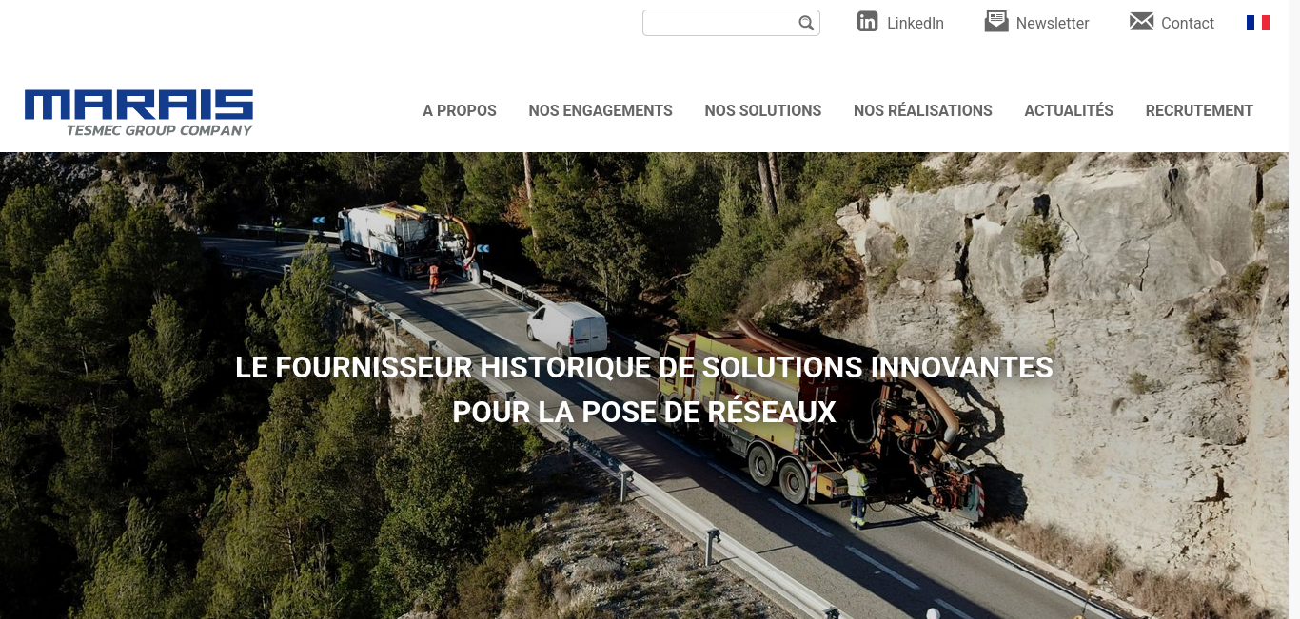Image resolution: width=1300 pixels, height=619 pixels.
Task: Click the Contact envelope icon
Action: [1141, 22]
